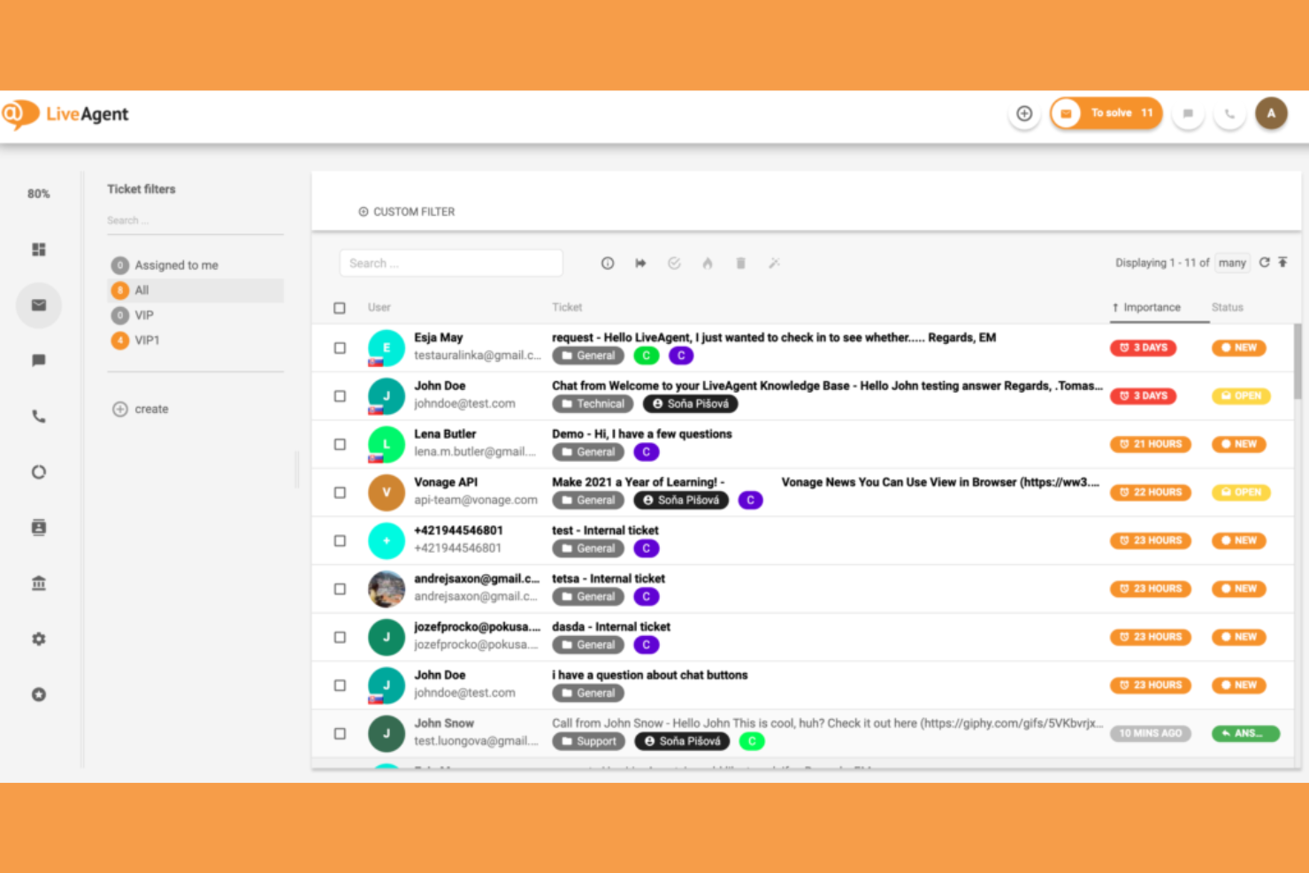Open the Tickets section in the left sidebar
The height and width of the screenshot is (873, 1309).
[39, 305]
